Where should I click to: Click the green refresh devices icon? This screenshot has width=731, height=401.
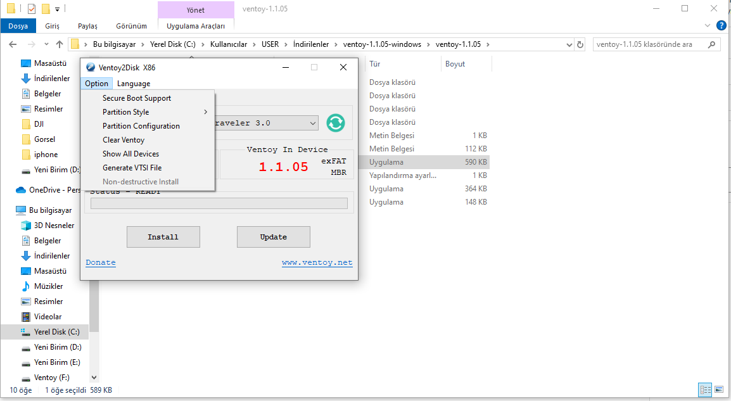pos(336,123)
